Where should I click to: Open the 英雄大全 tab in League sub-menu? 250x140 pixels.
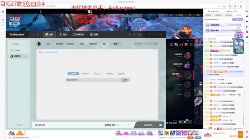pos(93,44)
